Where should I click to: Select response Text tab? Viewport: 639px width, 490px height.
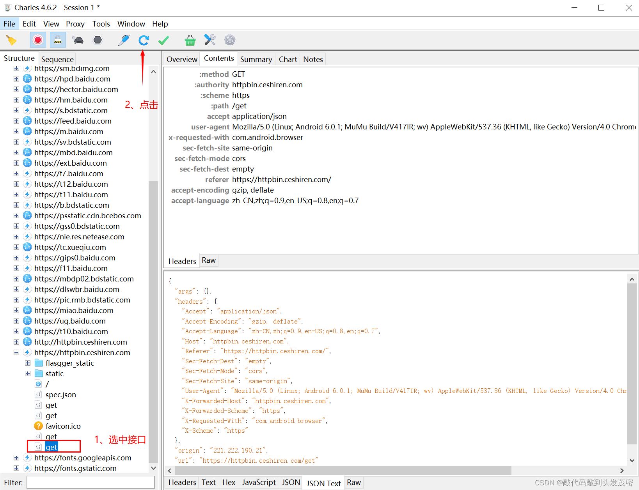tap(209, 482)
